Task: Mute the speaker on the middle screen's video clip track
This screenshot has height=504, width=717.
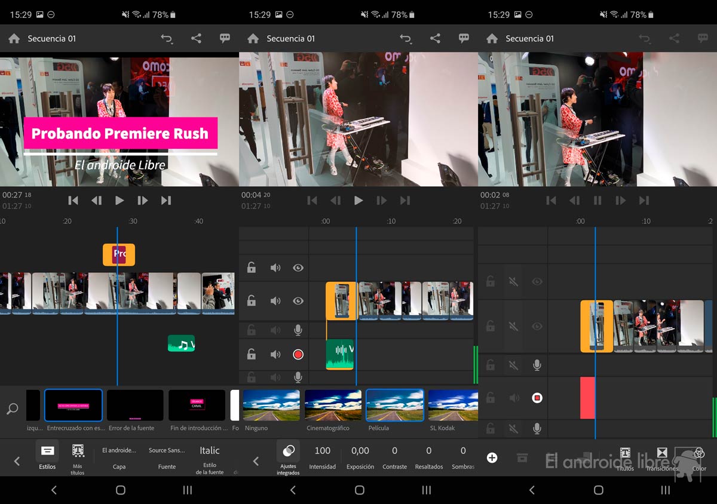Action: [275, 302]
